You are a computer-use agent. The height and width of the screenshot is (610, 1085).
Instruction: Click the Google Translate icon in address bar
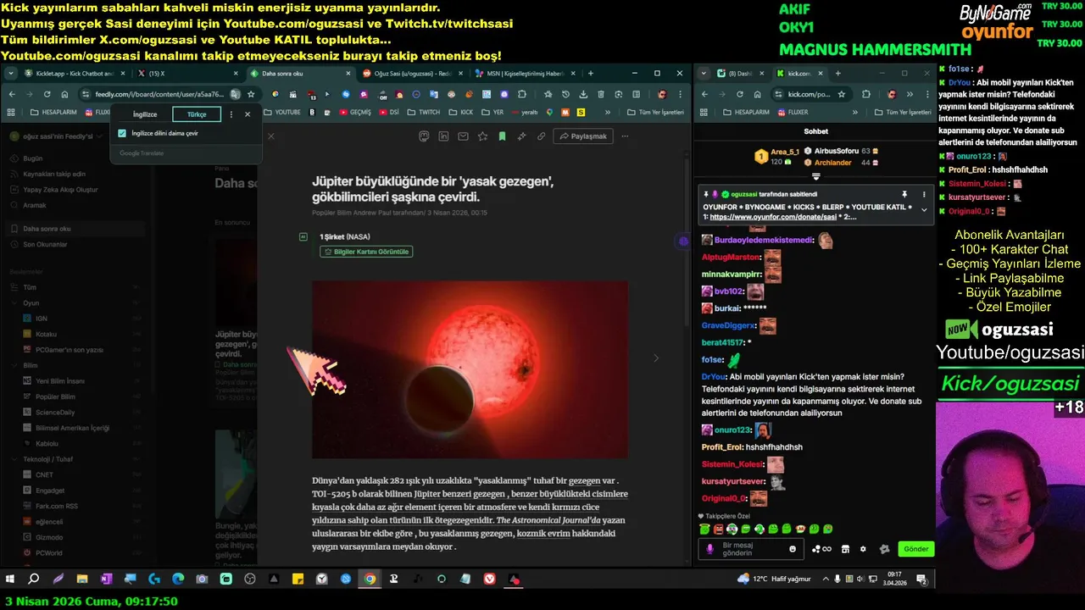(x=235, y=94)
